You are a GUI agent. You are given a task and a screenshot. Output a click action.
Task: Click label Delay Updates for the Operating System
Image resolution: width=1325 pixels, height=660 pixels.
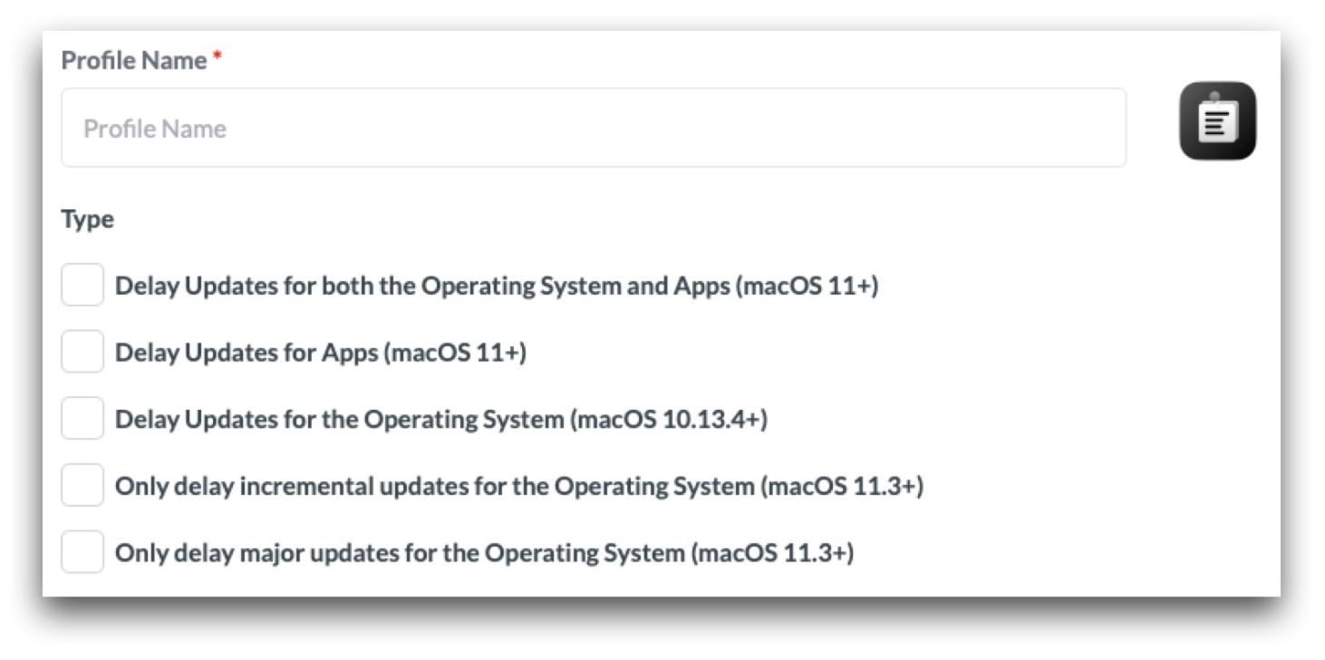click(339, 419)
